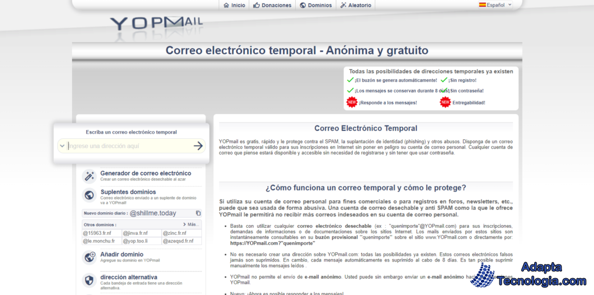Viewport: 594px width, 295px height.
Task: Click the globe icon beside Suplentes dominios
Action: coord(89,195)
